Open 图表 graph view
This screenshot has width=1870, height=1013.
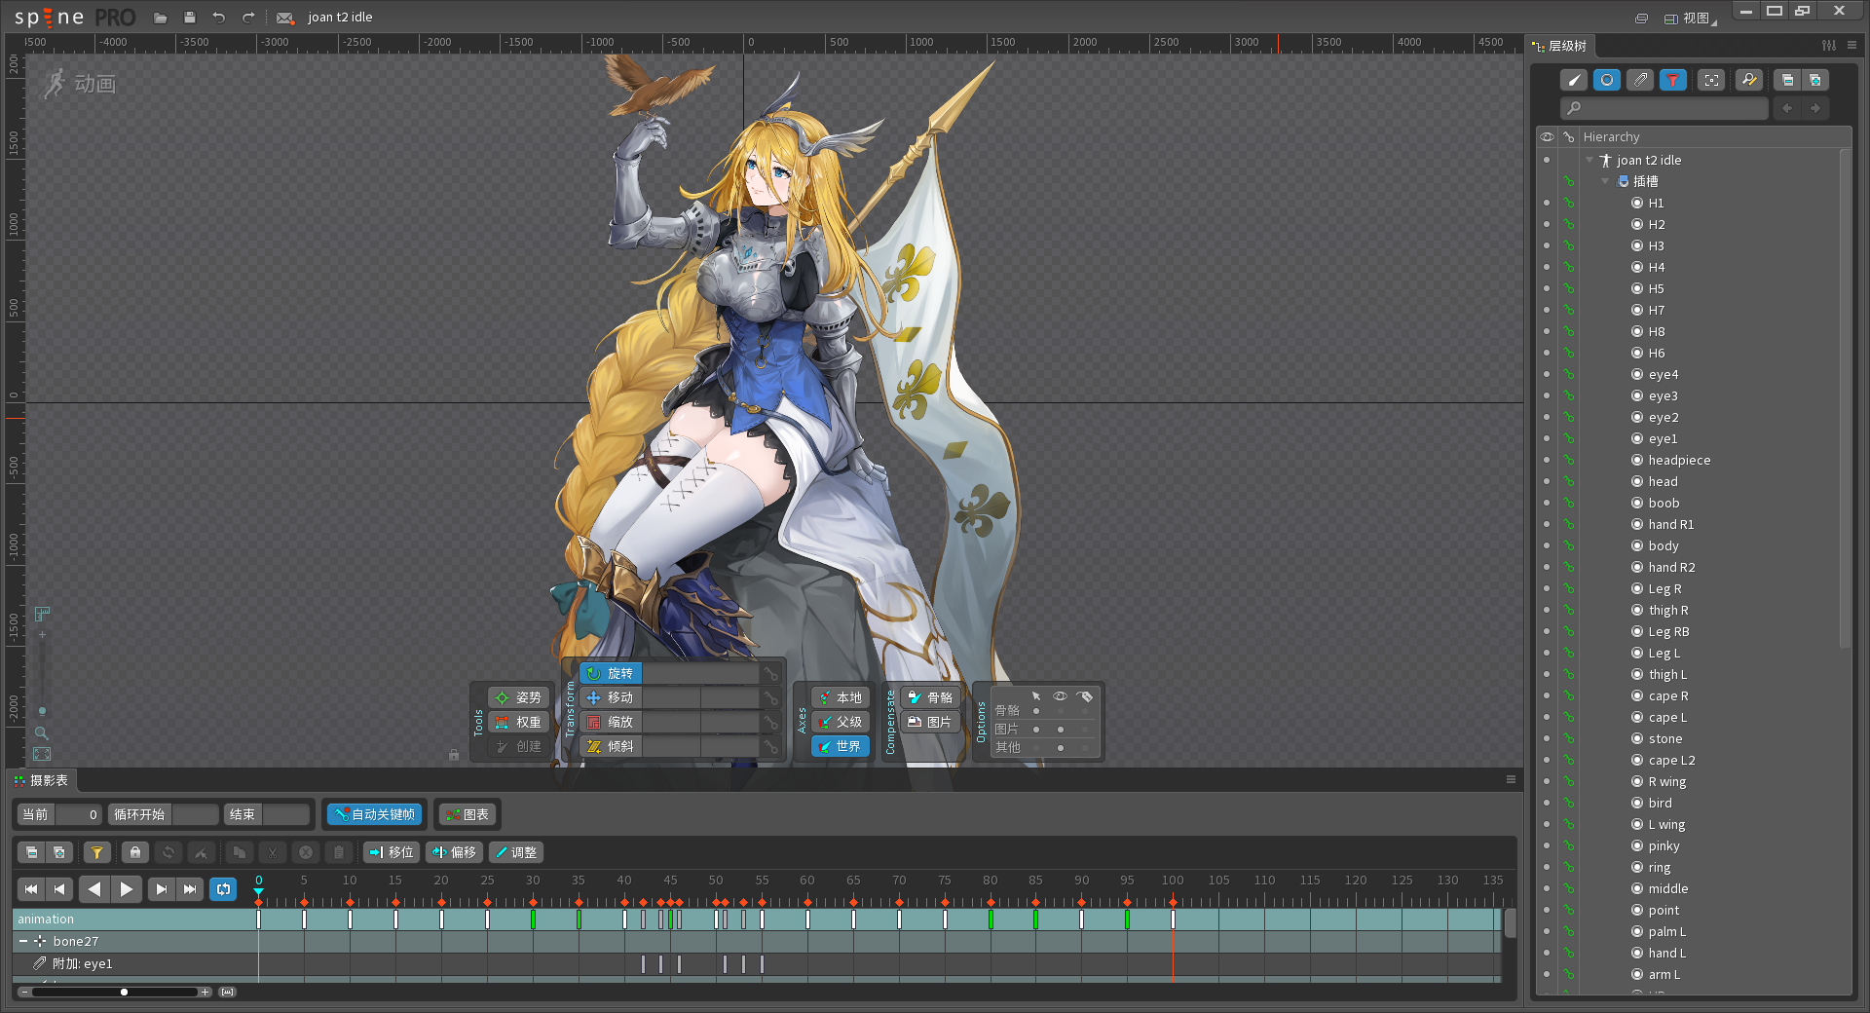pyautogui.click(x=467, y=814)
